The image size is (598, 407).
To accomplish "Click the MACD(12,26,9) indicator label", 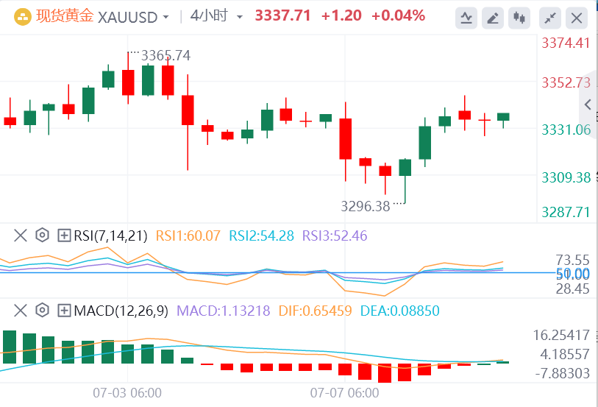I will pos(119,311).
